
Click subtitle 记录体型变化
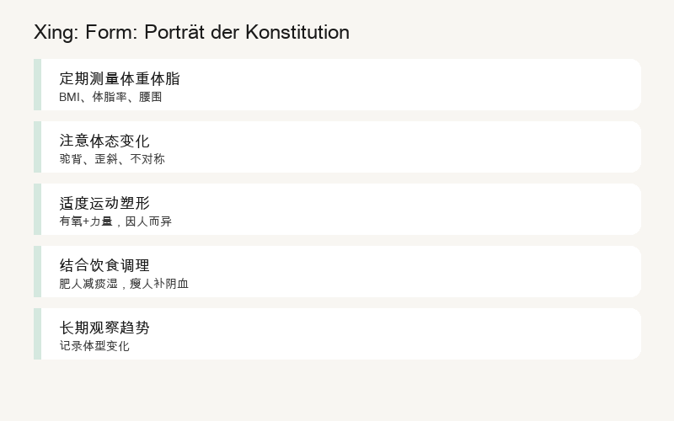point(94,346)
